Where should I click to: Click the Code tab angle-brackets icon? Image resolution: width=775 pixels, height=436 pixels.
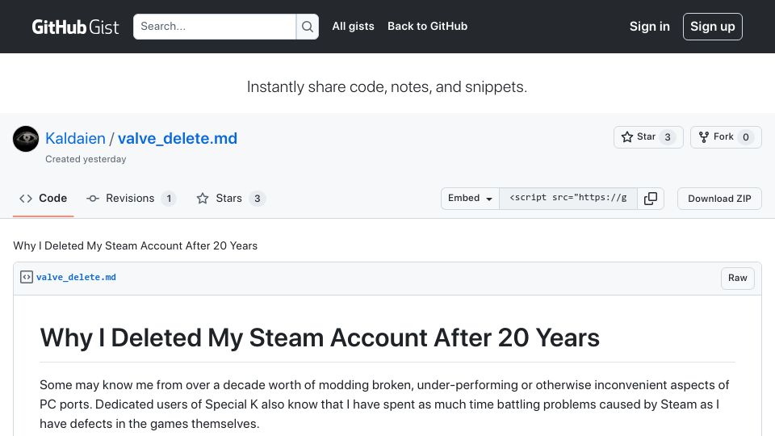(x=26, y=199)
